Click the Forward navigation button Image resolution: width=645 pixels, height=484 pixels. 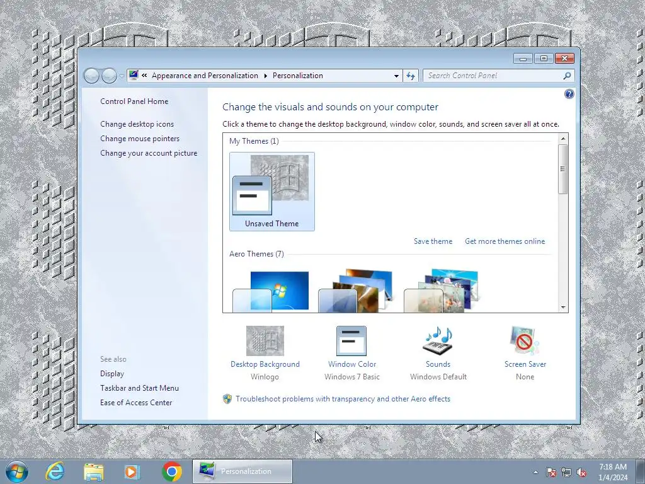coord(109,76)
